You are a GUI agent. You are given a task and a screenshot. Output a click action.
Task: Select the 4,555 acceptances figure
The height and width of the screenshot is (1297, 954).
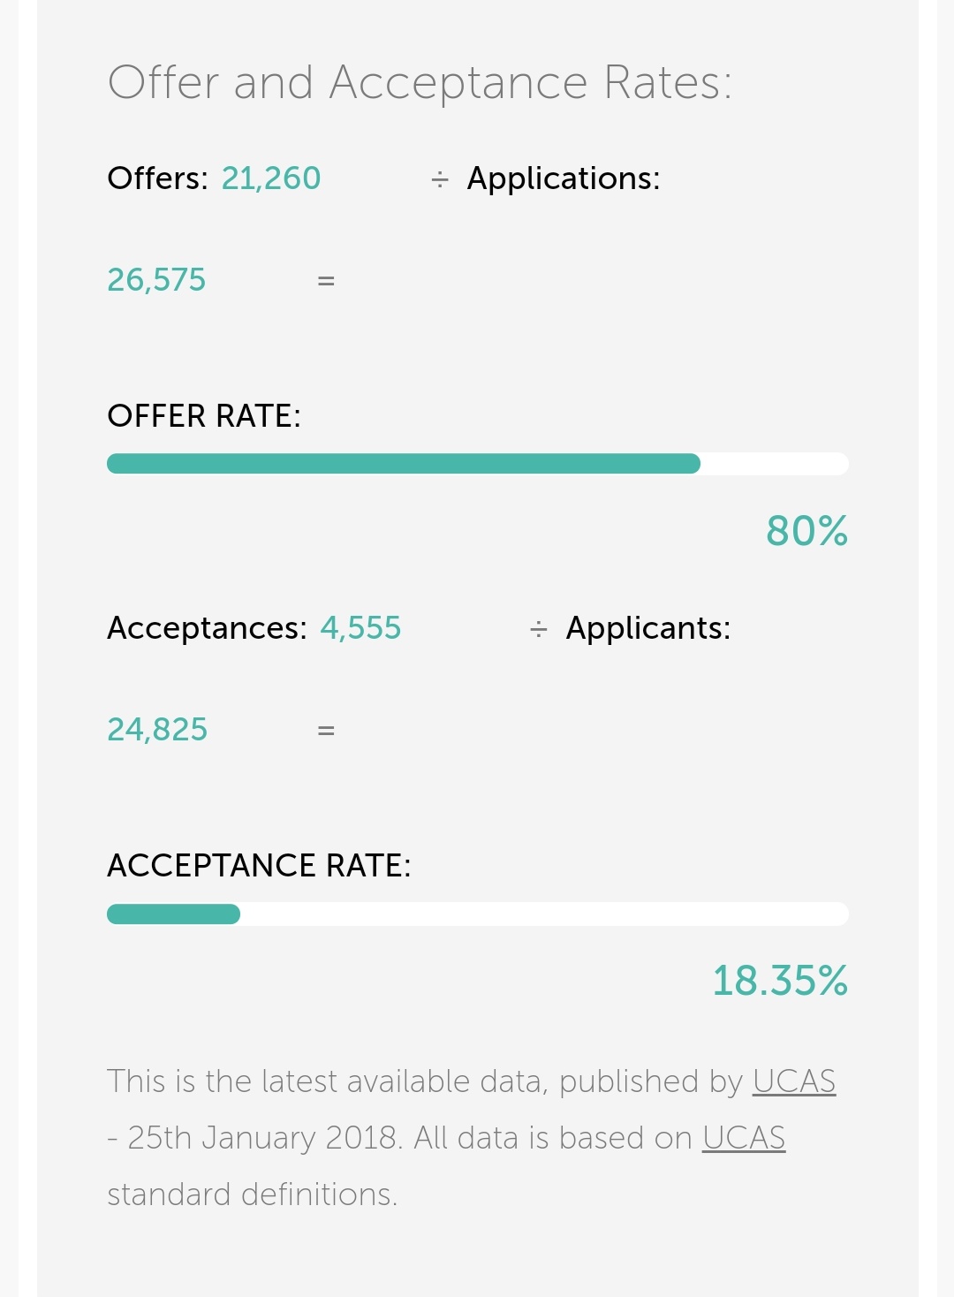360,628
